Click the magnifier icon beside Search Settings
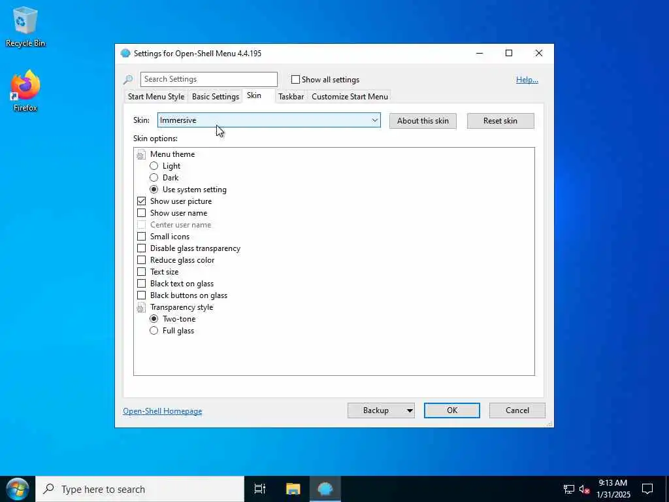Viewport: 669px width, 502px height. (128, 79)
